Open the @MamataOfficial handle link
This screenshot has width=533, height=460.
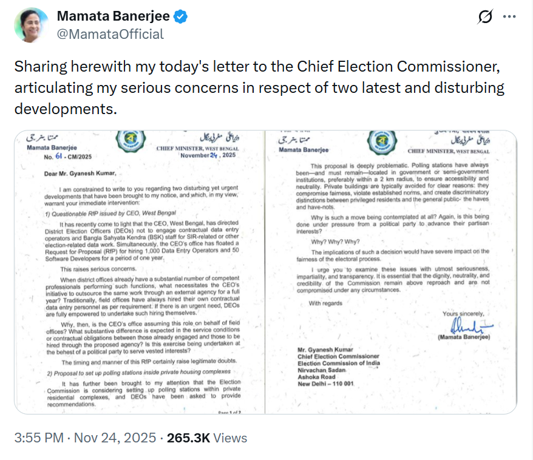(x=110, y=34)
